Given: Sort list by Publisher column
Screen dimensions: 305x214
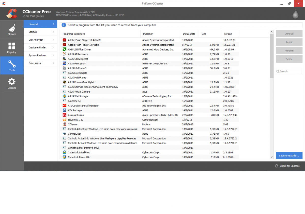Looking at the screenshot, I should click(x=160, y=34).
